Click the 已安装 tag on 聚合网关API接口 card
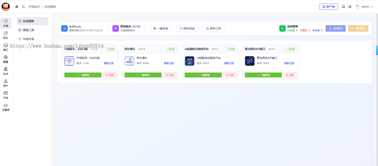This screenshot has height=166, width=378. pos(291,49)
